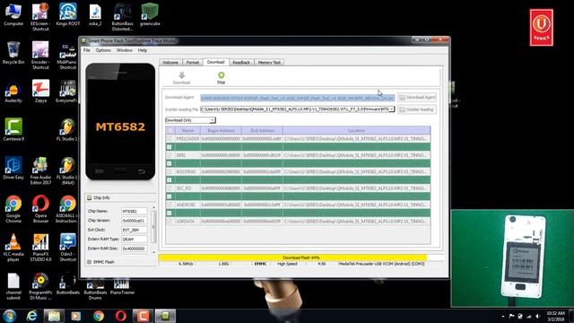Open the Window menu

(125, 50)
